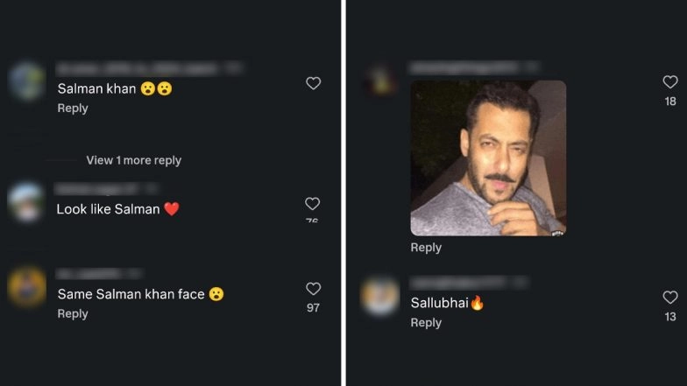The width and height of the screenshot is (687, 386).
Task: Like the "Salman khan" comment with the heart
Action: pyautogui.click(x=313, y=83)
